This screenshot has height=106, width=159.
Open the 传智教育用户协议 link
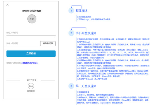pyautogui.click(x=29, y=63)
